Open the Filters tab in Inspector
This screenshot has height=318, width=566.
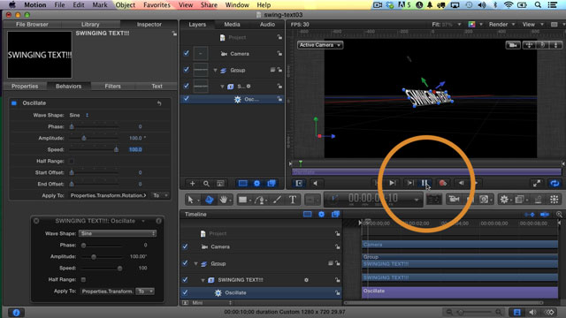point(112,87)
